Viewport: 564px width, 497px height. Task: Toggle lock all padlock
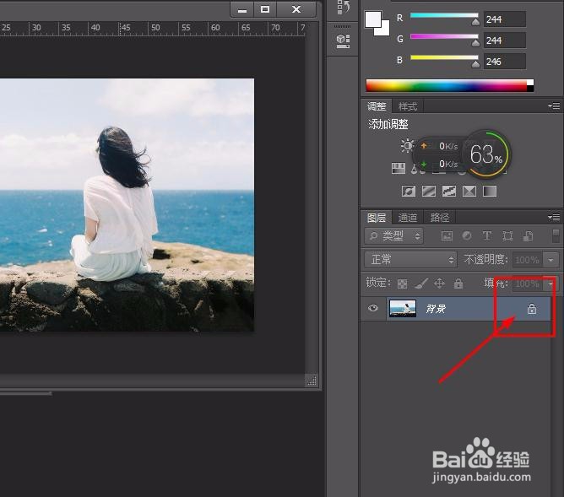(458, 284)
